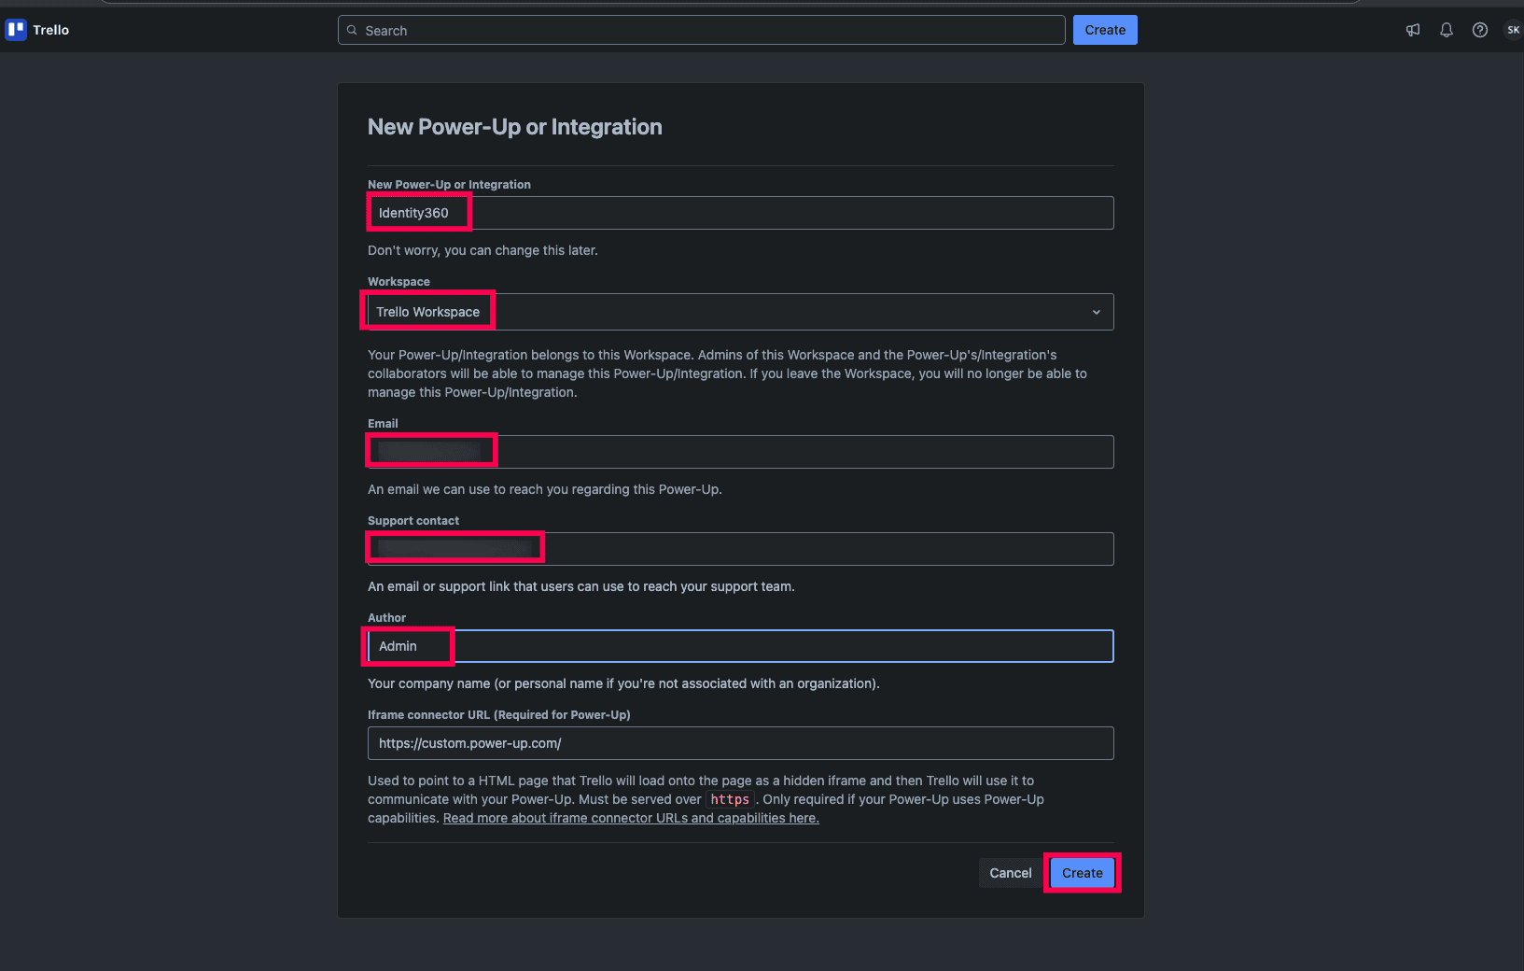Screen dimensions: 1524x971
Task: Open the SK account avatar menu
Action: pos(1511,29)
